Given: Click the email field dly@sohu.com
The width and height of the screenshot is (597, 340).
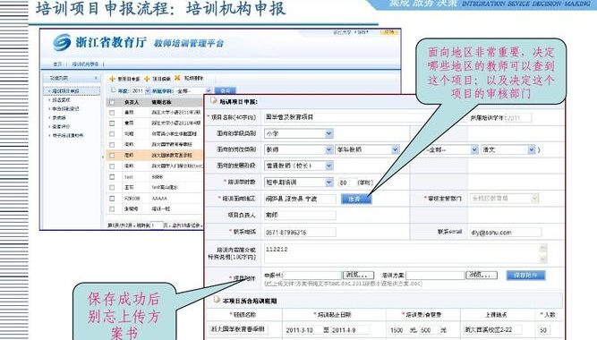Looking at the screenshot, I should (505, 232).
